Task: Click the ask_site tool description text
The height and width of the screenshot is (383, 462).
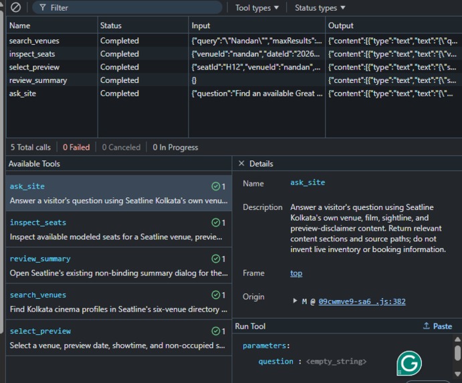Action: pos(119,201)
